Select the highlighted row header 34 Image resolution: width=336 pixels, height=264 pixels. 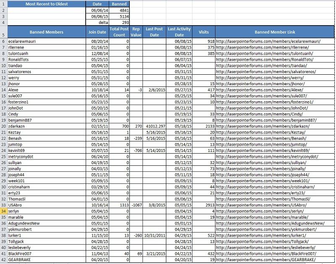(3, 211)
